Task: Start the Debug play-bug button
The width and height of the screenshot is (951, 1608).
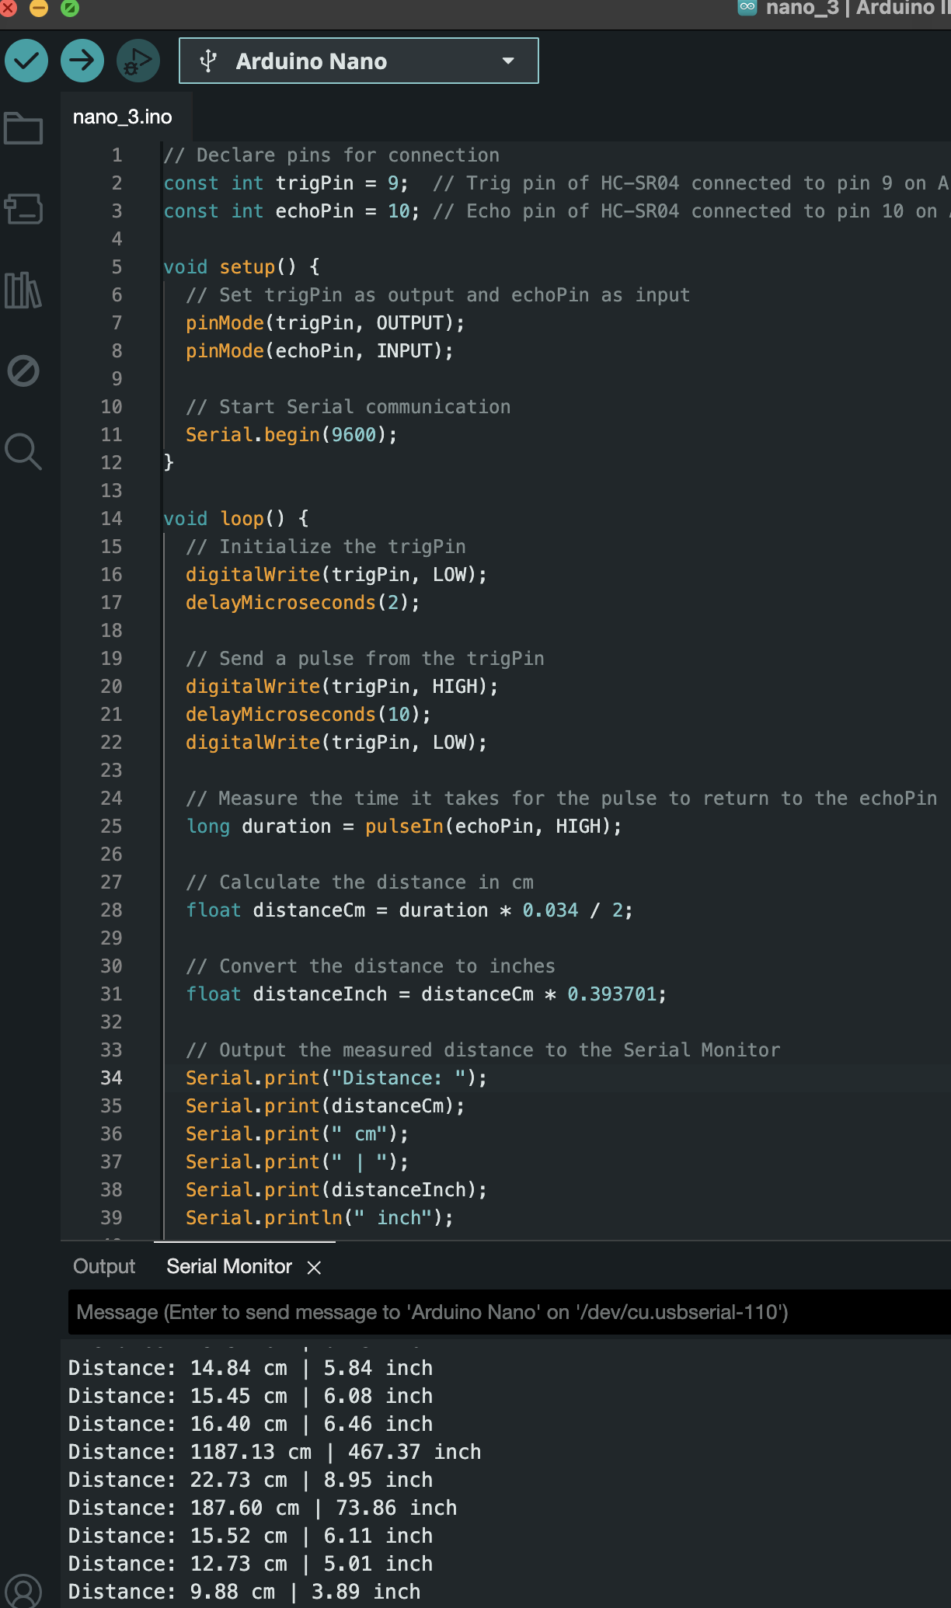Action: pos(138,61)
